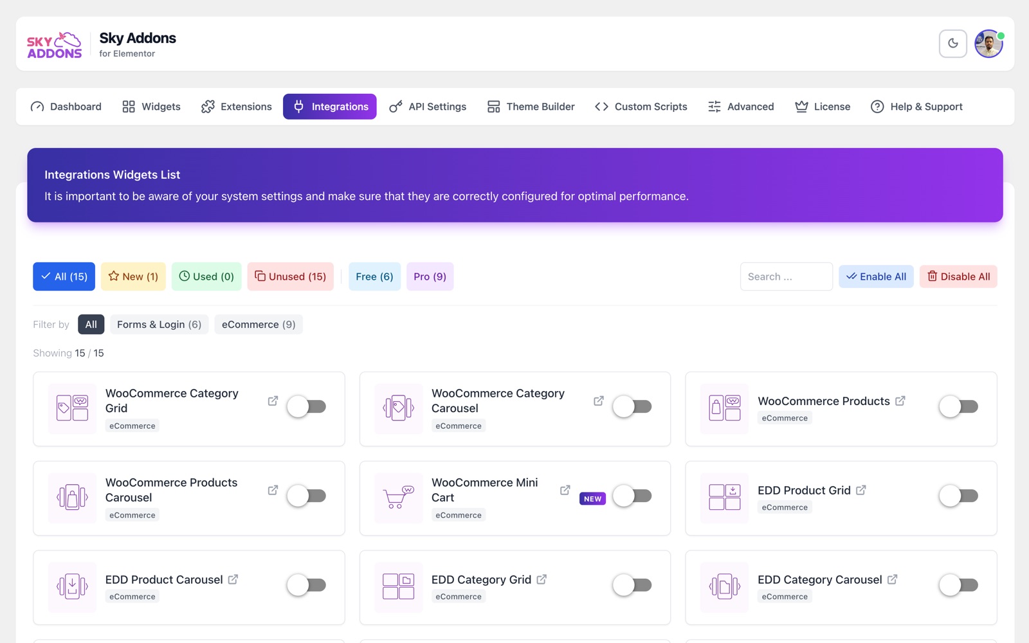The image size is (1029, 643).
Task: Open the Theme Builder tab
Action: tap(531, 107)
